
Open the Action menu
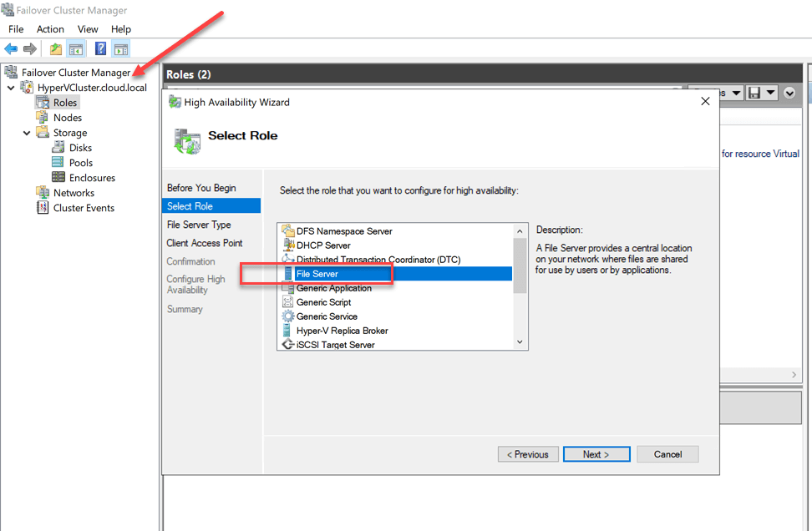[50, 29]
